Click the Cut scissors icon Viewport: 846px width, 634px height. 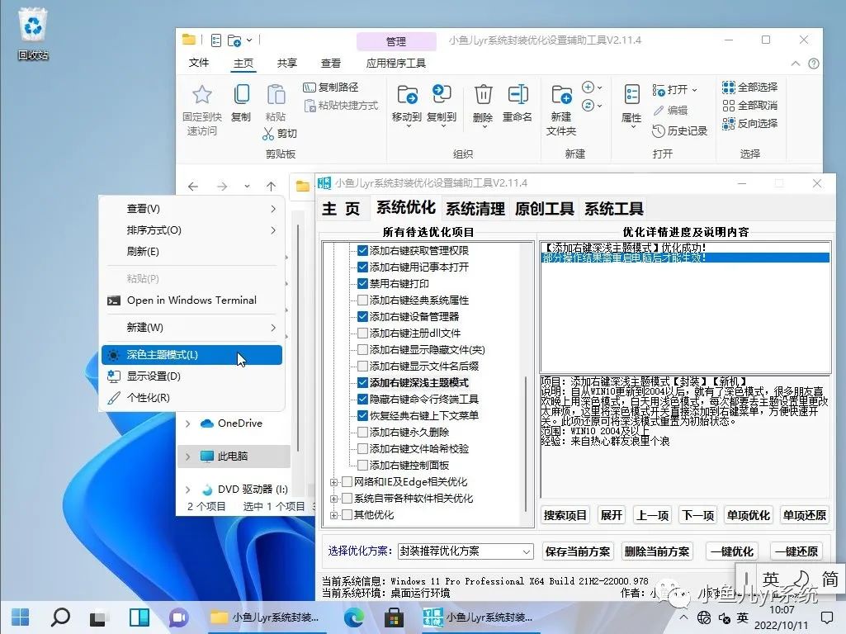tap(268, 133)
